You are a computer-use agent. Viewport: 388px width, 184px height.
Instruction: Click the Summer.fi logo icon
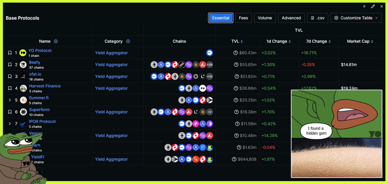pyautogui.click(x=23, y=100)
